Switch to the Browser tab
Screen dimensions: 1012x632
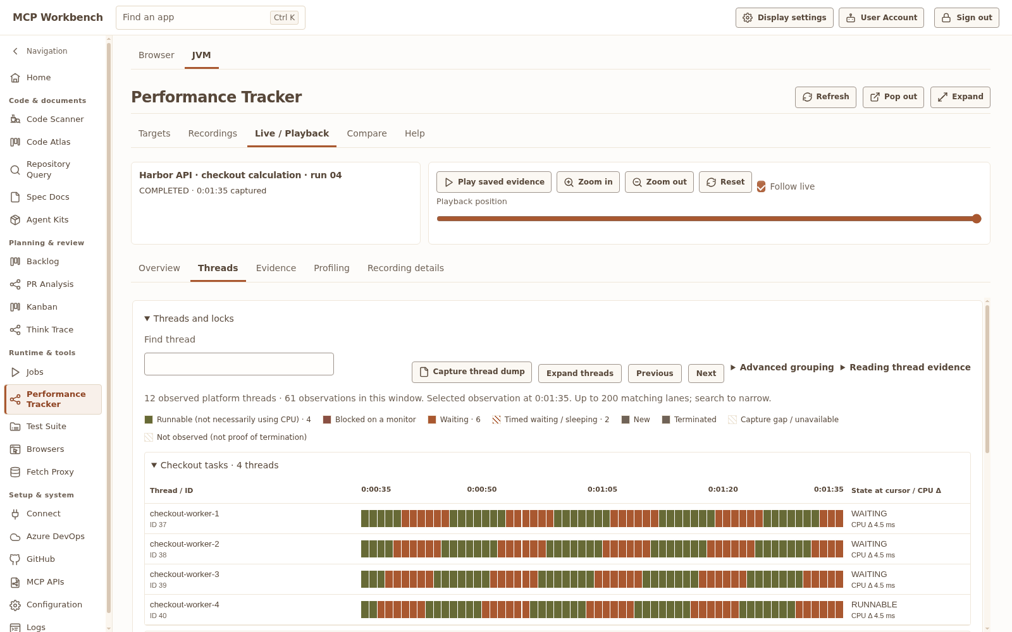click(156, 55)
